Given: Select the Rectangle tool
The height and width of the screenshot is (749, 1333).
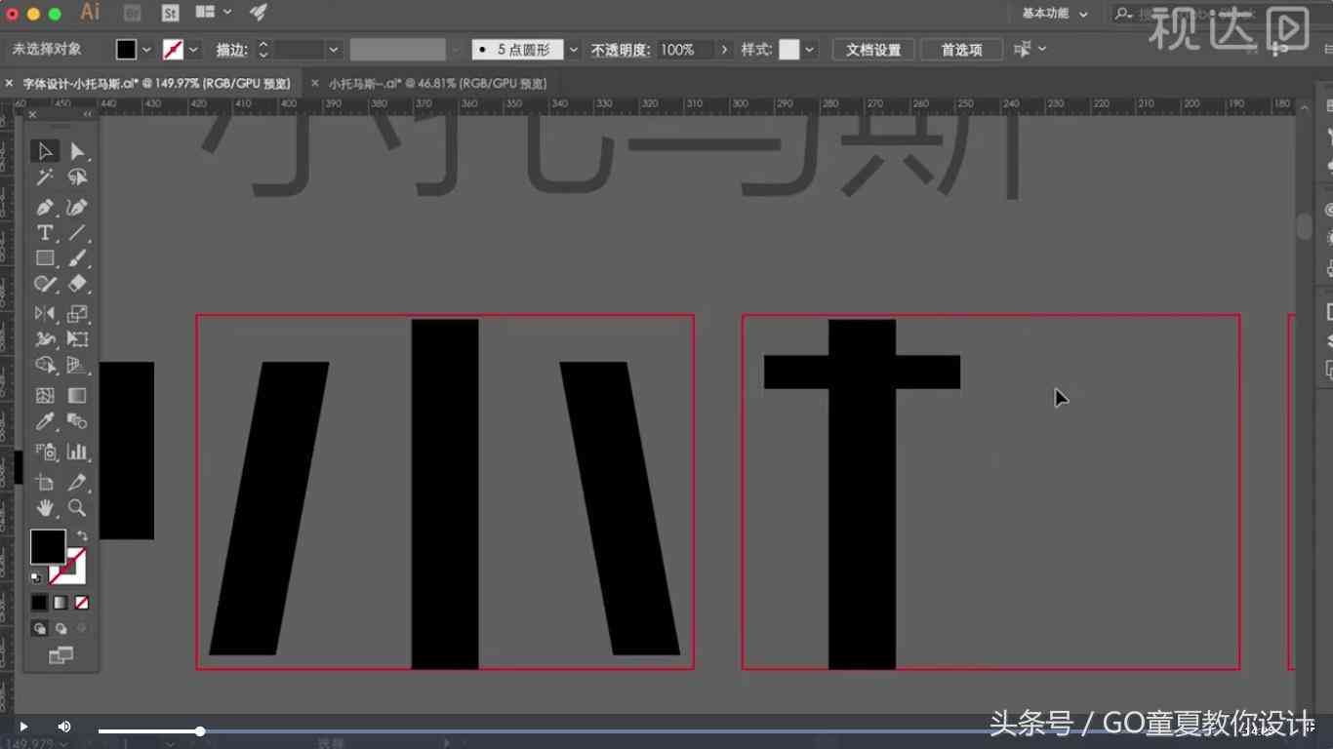Looking at the screenshot, I should 45,258.
